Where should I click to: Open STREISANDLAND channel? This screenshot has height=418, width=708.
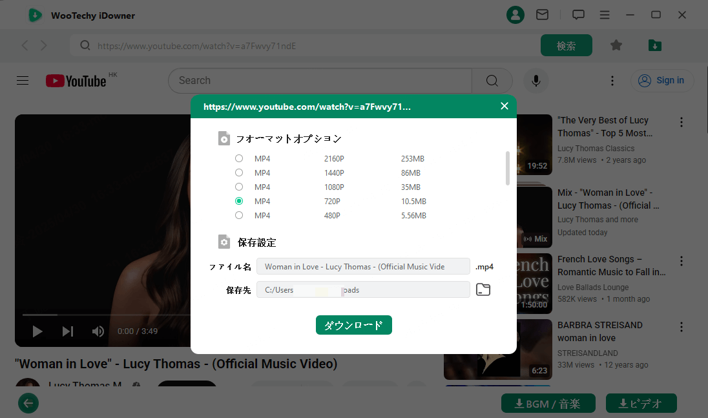coord(587,353)
